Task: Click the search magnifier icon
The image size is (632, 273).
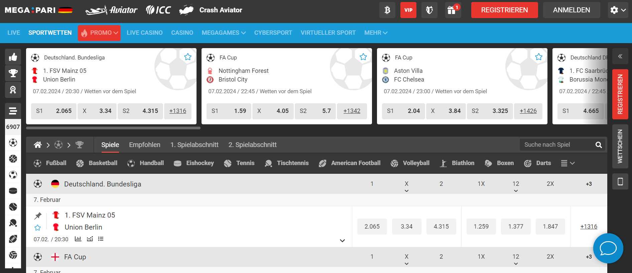Action: click(599, 145)
